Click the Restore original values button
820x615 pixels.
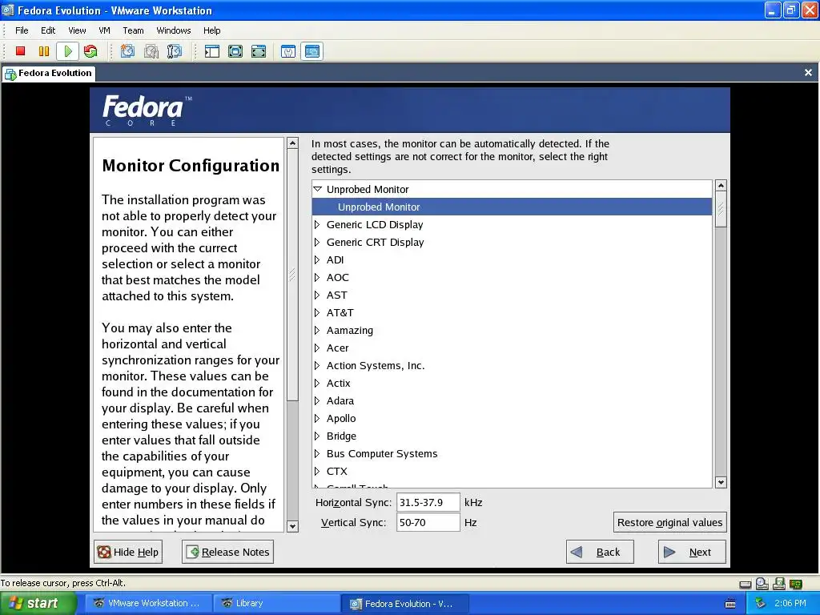tap(669, 522)
